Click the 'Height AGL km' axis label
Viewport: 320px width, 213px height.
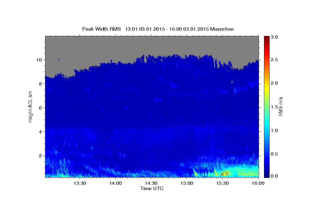click(31, 106)
